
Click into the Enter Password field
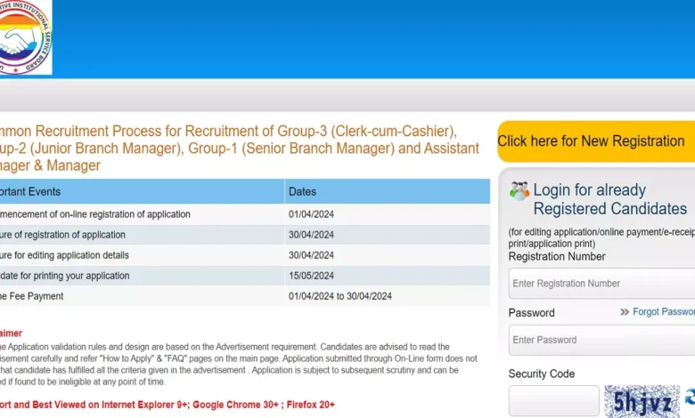click(601, 340)
